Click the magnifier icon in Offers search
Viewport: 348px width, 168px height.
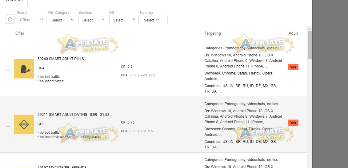click(42, 19)
